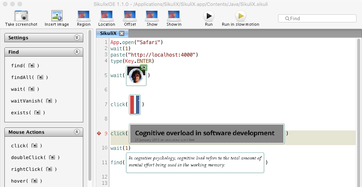Open the avatar thumbnail in wait() line

click(x=136, y=76)
